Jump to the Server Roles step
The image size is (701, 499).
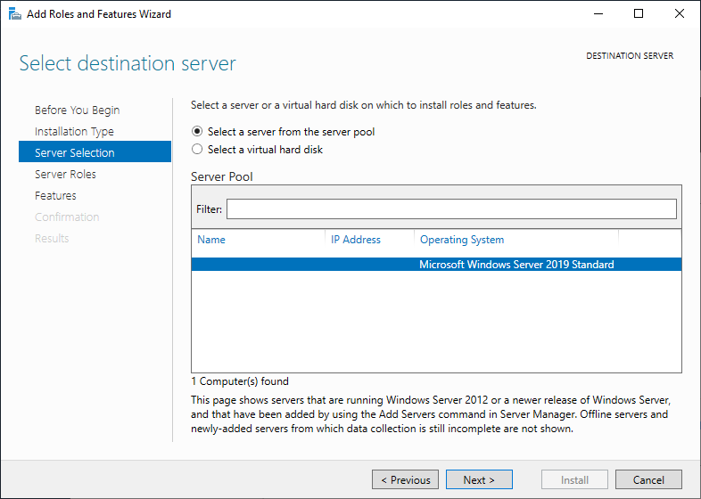(x=65, y=175)
